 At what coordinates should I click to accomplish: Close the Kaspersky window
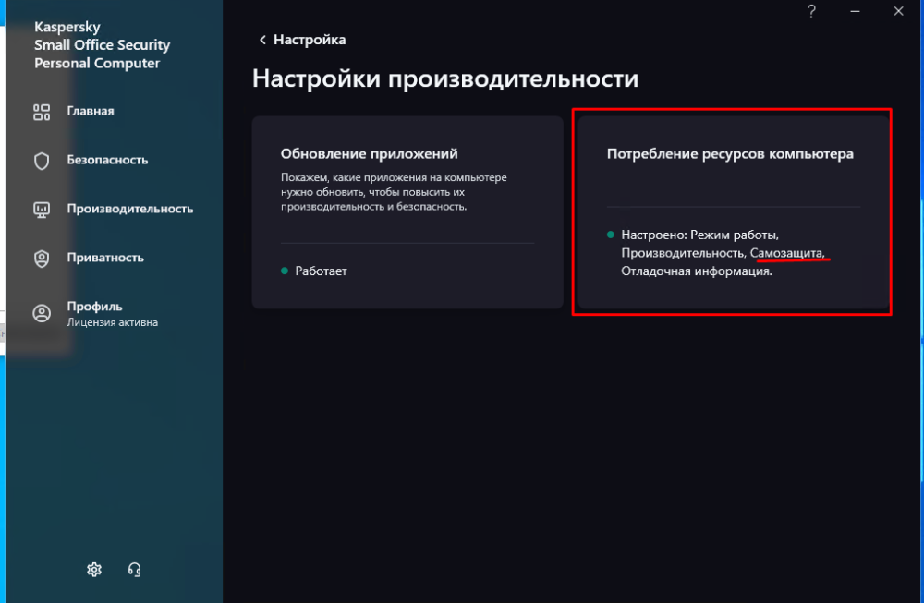click(898, 11)
